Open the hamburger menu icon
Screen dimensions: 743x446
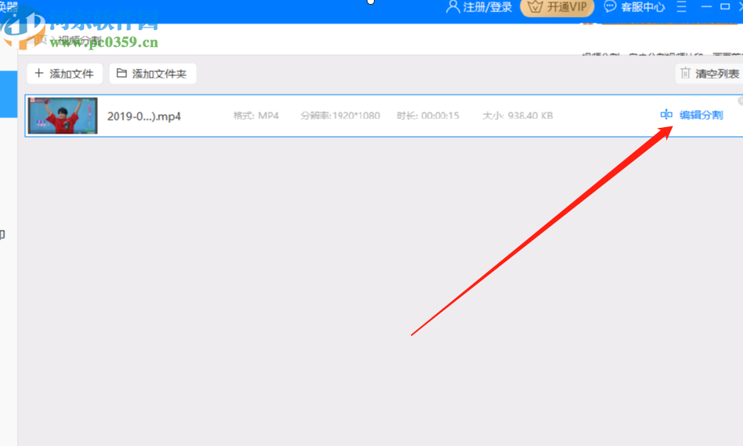[681, 6]
